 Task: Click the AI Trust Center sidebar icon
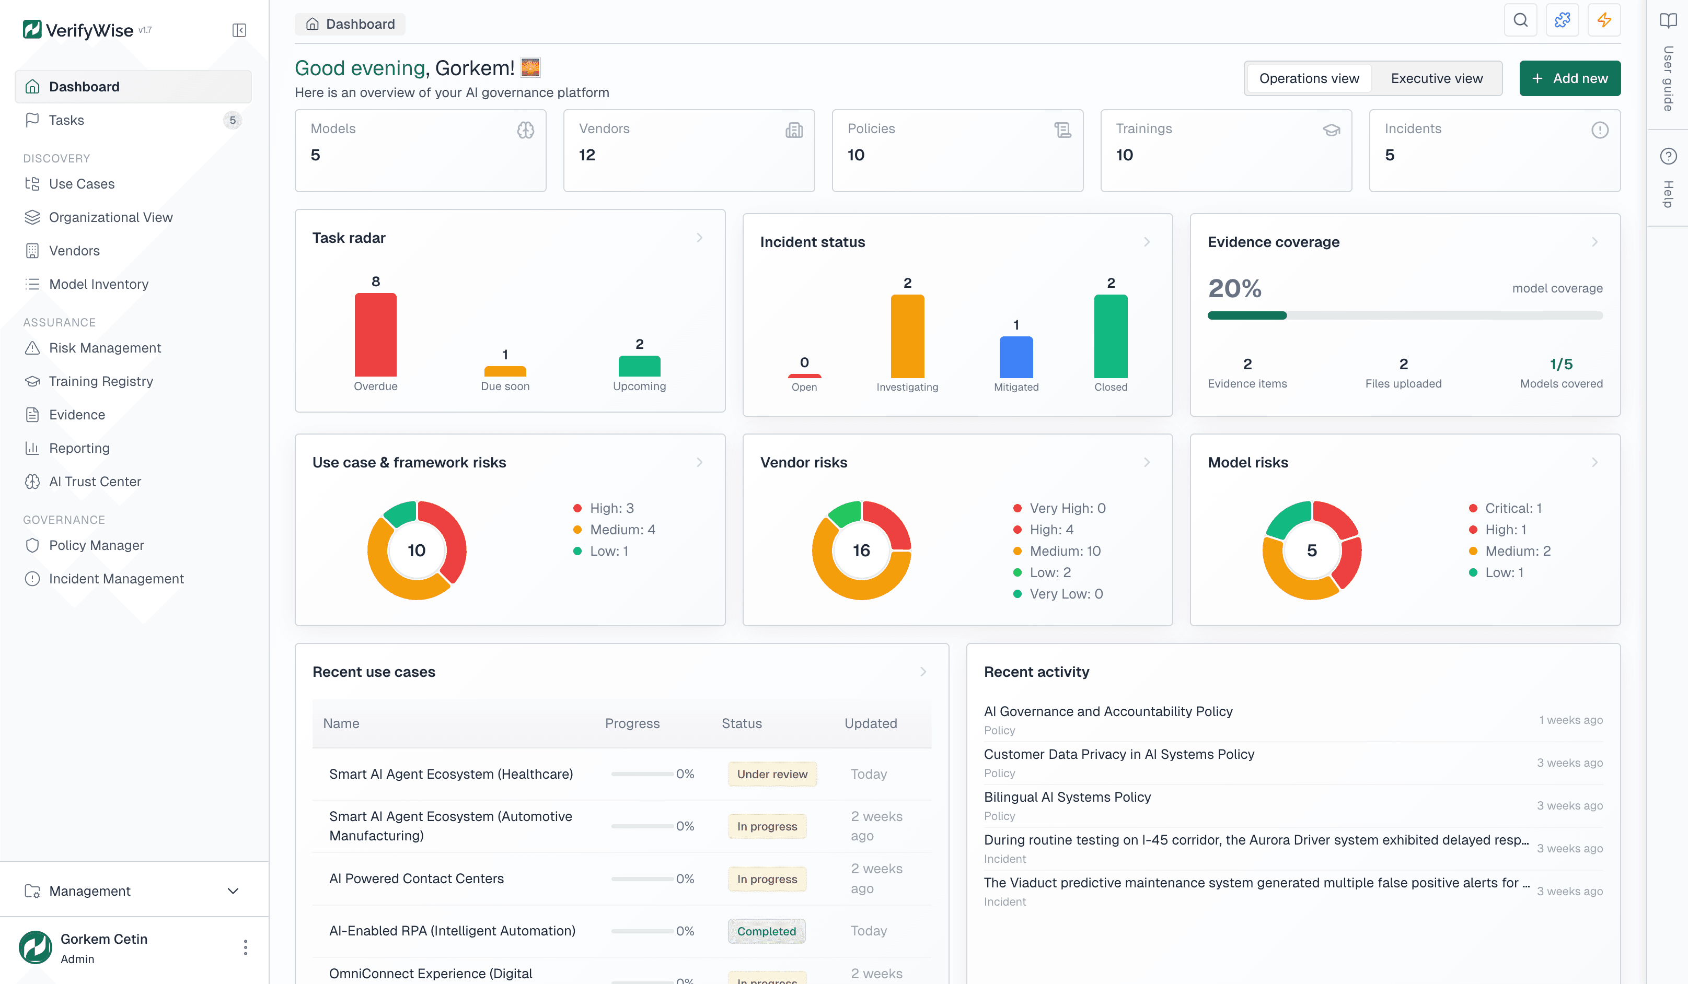(x=31, y=481)
